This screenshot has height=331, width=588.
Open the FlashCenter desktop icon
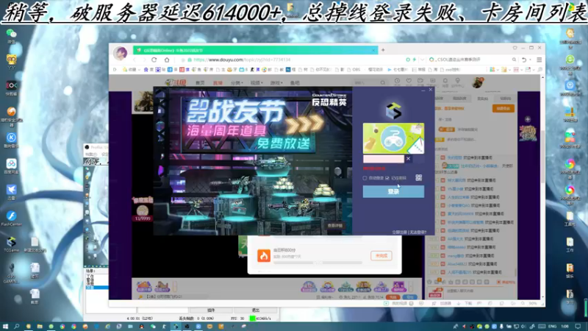coord(11,218)
